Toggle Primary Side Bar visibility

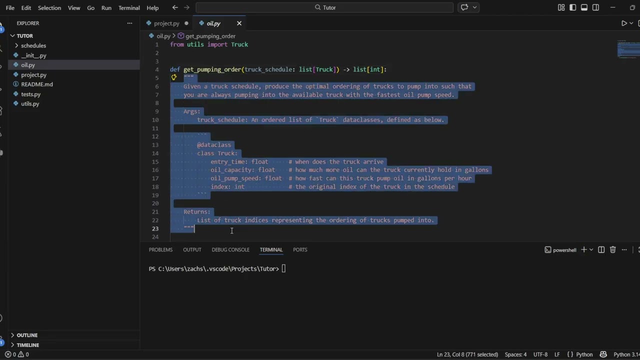573,7
